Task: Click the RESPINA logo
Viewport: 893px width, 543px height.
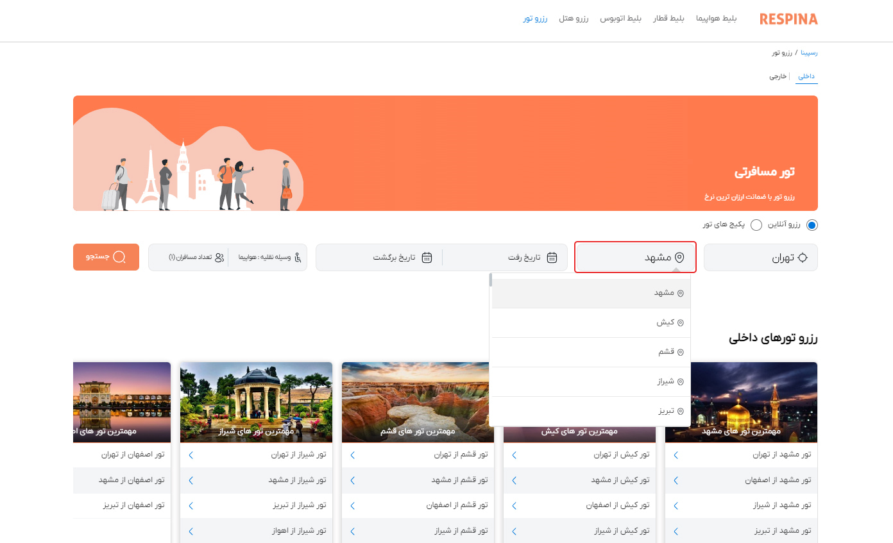Action: click(x=788, y=19)
